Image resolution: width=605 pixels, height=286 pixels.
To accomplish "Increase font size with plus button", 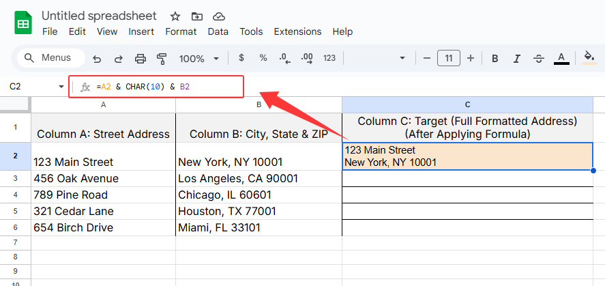I will [x=470, y=59].
